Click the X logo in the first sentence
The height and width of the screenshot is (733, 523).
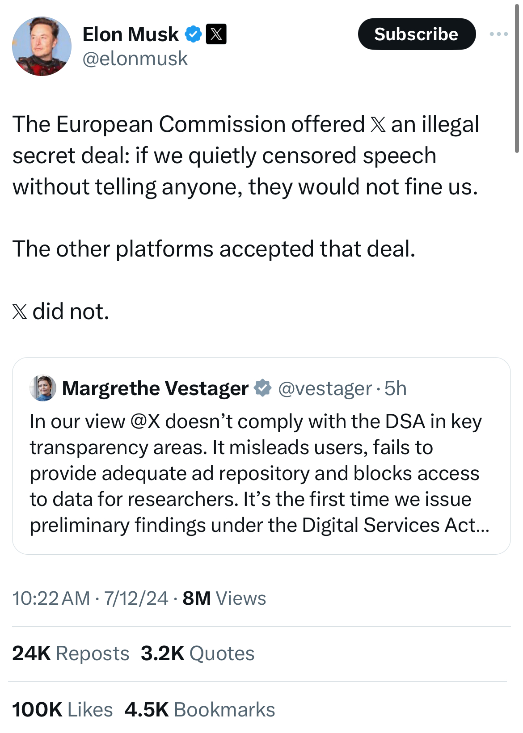click(x=378, y=125)
